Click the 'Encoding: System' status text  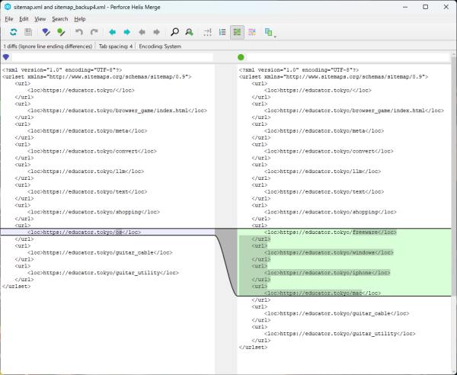click(160, 46)
